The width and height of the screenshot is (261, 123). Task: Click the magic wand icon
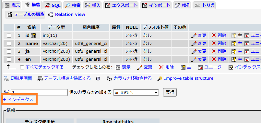click(160, 79)
